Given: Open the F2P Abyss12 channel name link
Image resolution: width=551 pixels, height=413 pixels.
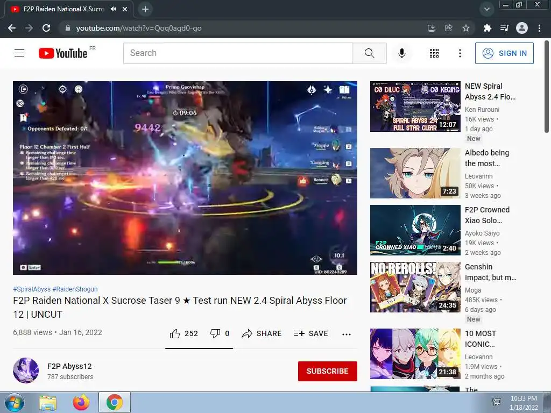Looking at the screenshot, I should point(69,366).
